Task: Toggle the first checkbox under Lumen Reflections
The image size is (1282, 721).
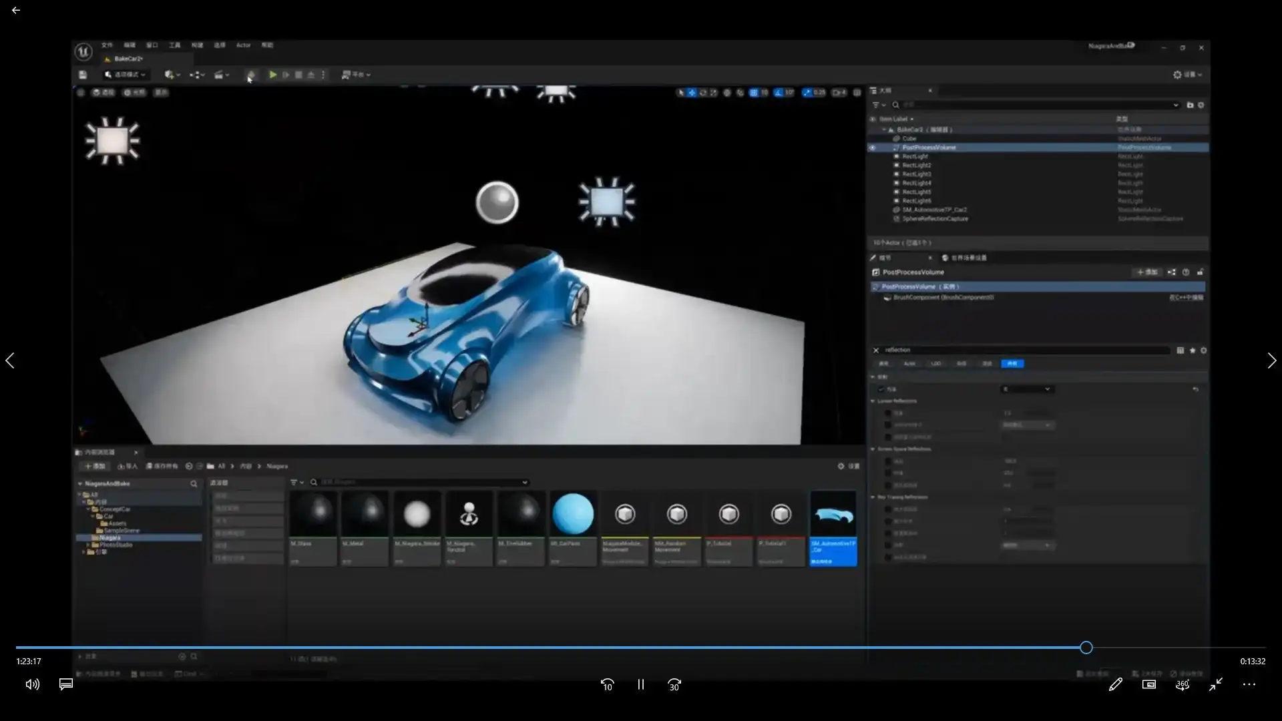Action: click(887, 413)
